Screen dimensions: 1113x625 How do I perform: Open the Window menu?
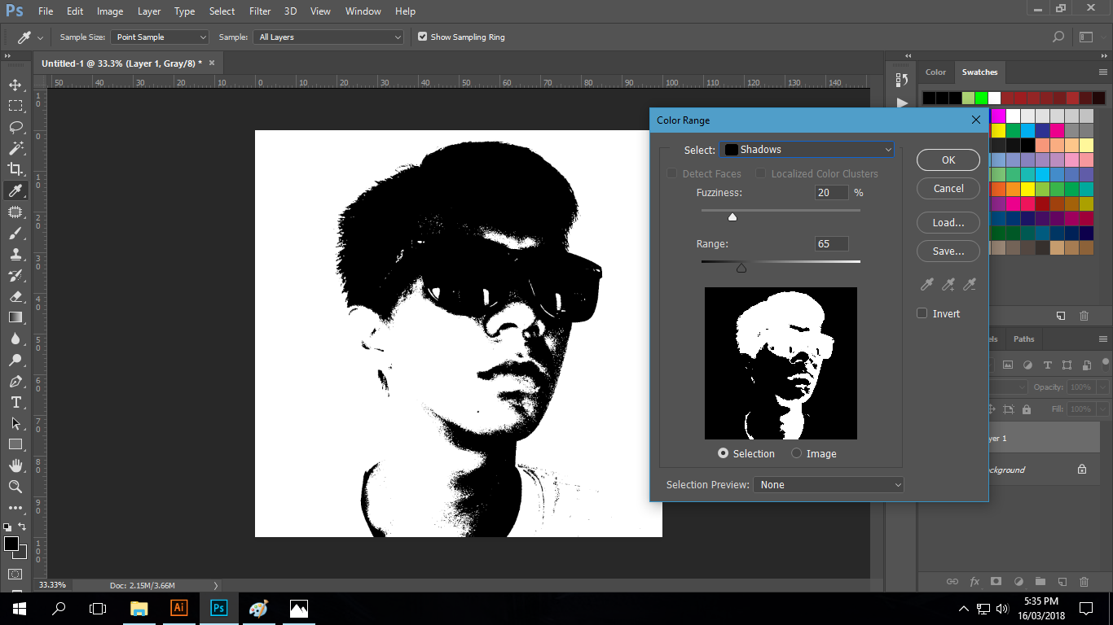(363, 11)
